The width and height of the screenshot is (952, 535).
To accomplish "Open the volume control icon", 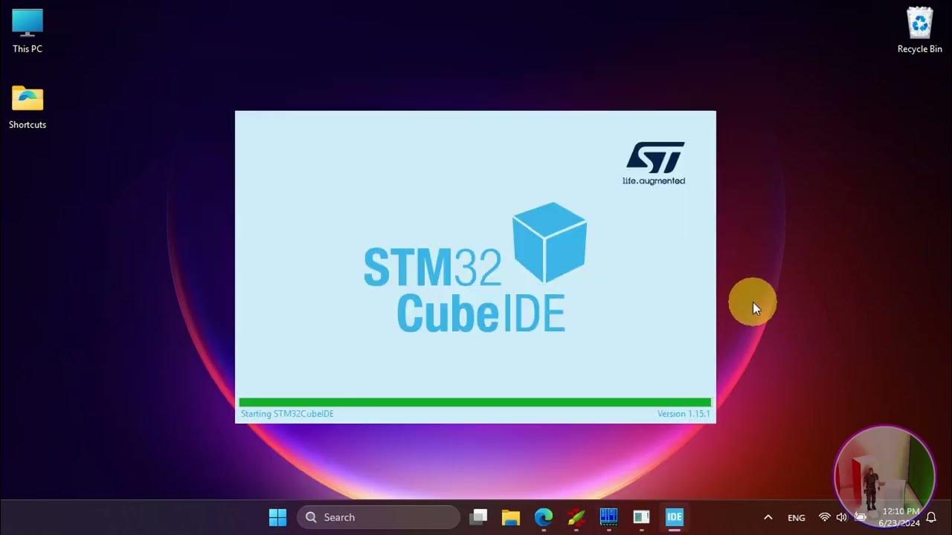I will click(841, 517).
